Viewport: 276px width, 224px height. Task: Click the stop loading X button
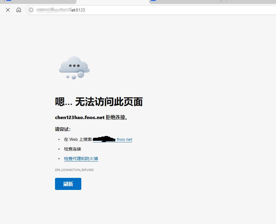8,10
